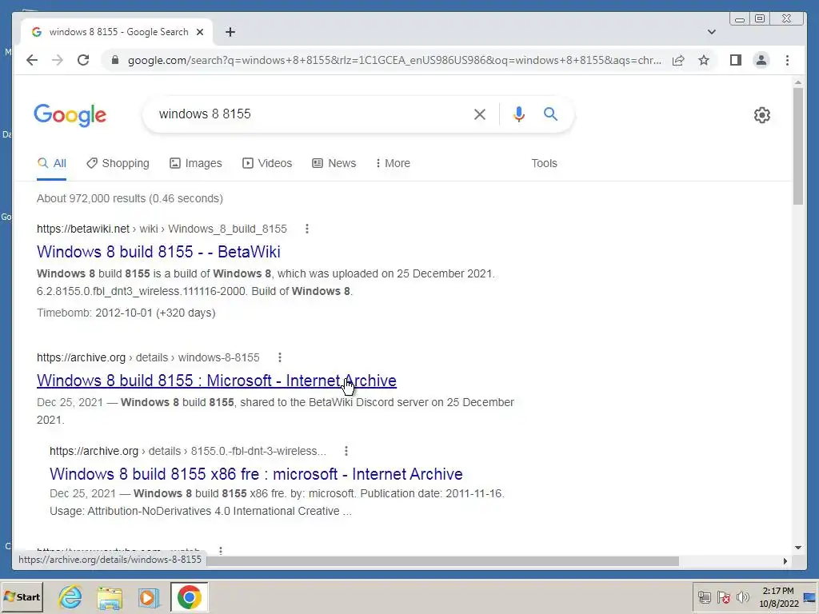819x614 pixels.
Task: Switch to the Videos tab
Action: [x=267, y=163]
